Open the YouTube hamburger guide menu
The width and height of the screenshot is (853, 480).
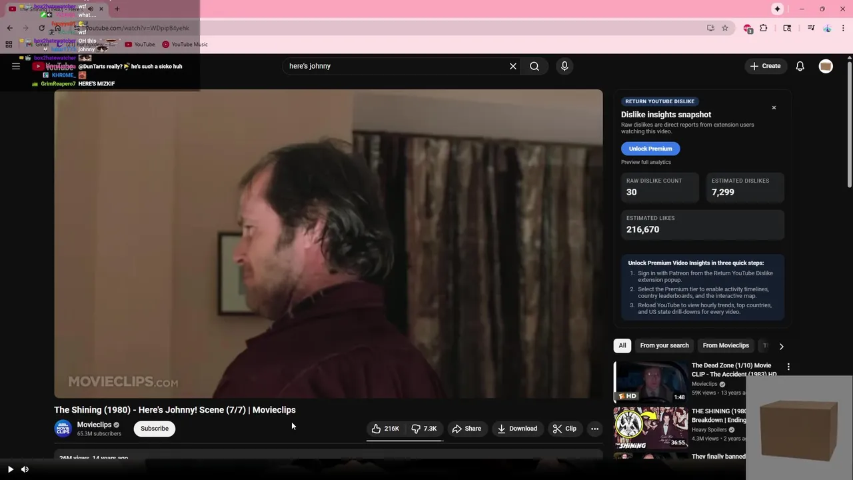point(16,66)
